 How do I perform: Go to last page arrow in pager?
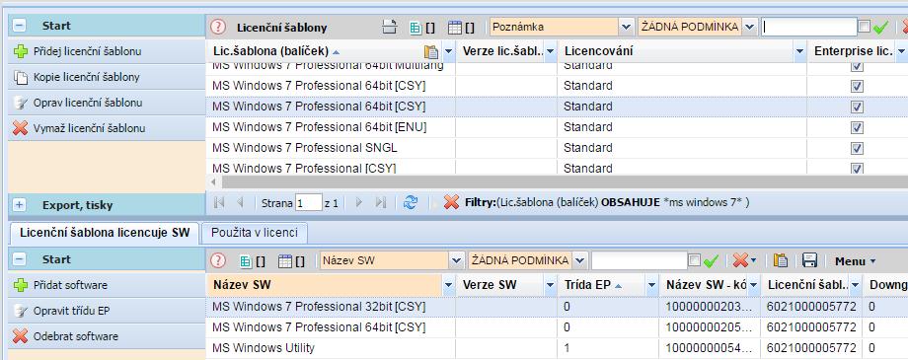click(380, 202)
